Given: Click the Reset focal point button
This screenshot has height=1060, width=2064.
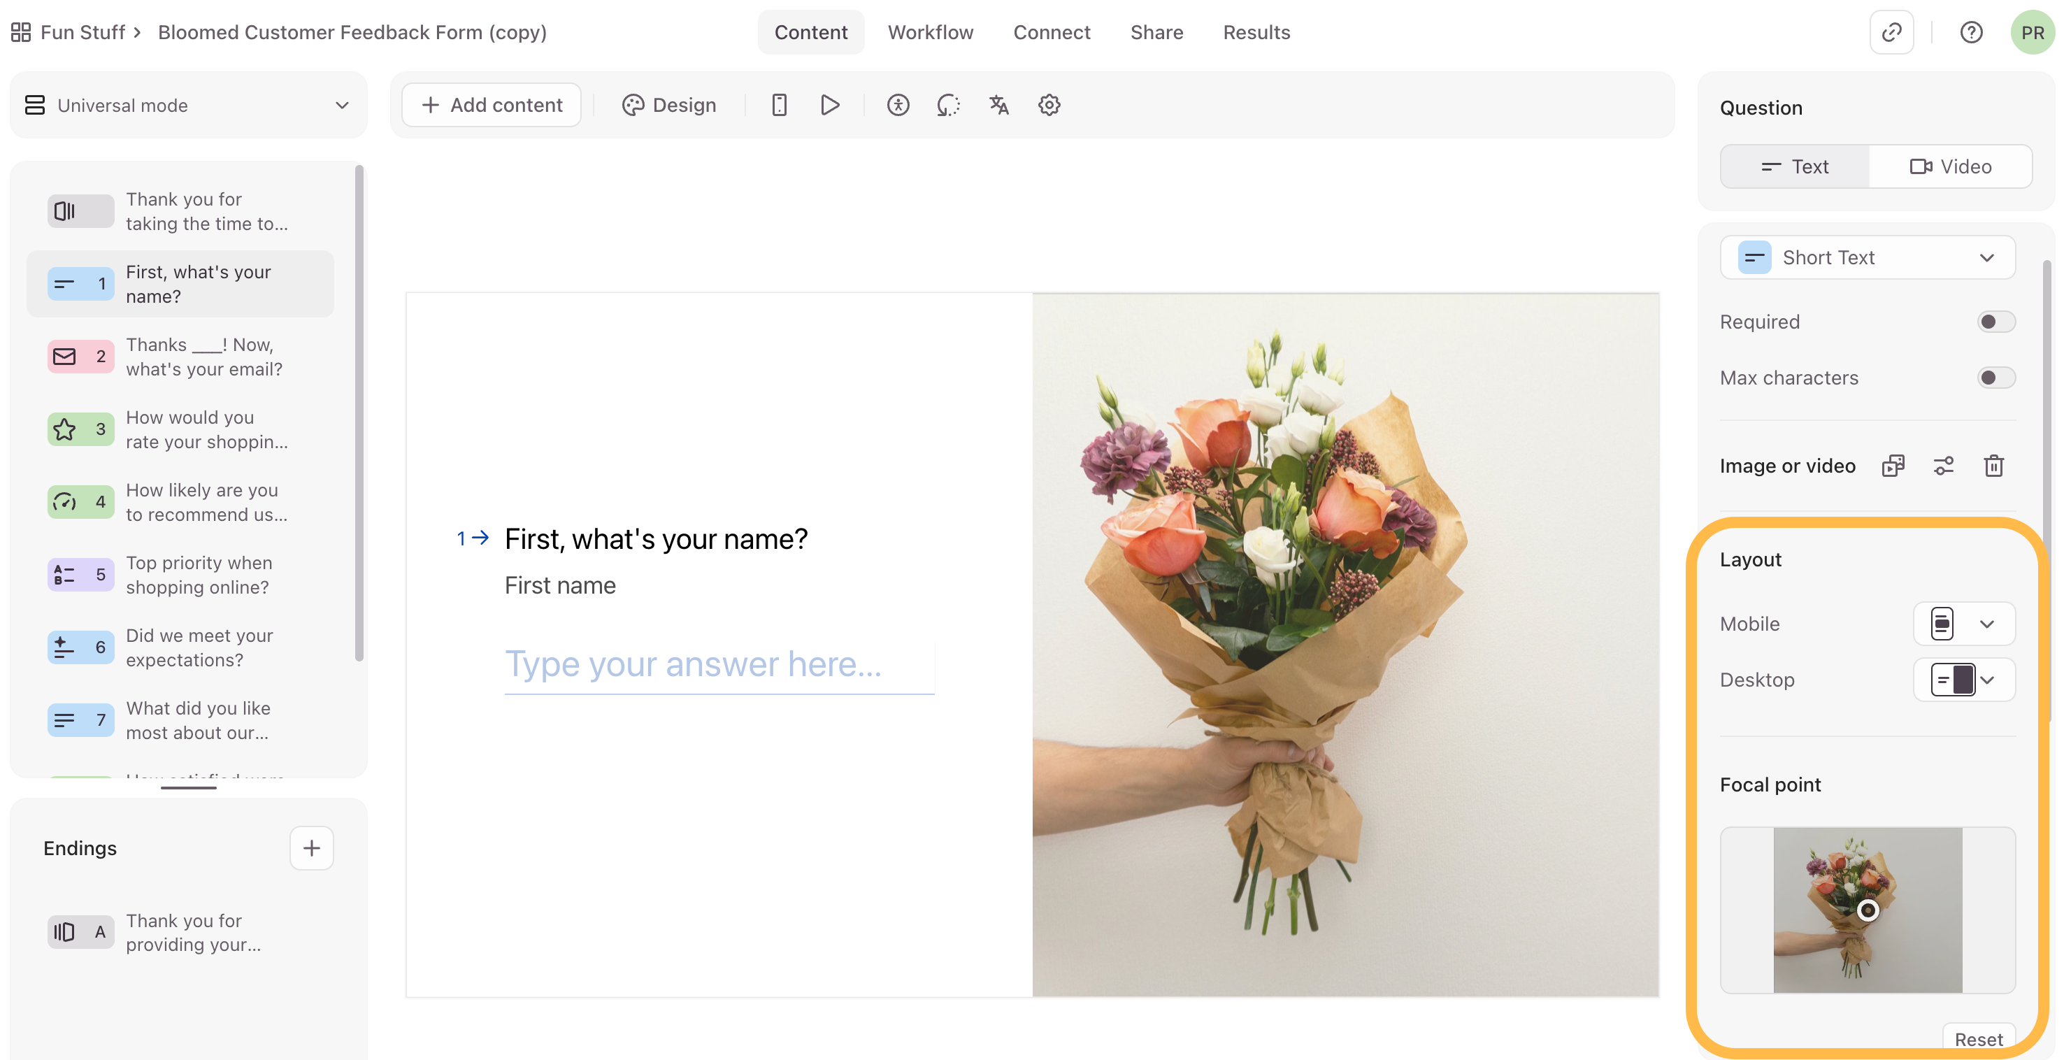Looking at the screenshot, I should point(1978,1038).
